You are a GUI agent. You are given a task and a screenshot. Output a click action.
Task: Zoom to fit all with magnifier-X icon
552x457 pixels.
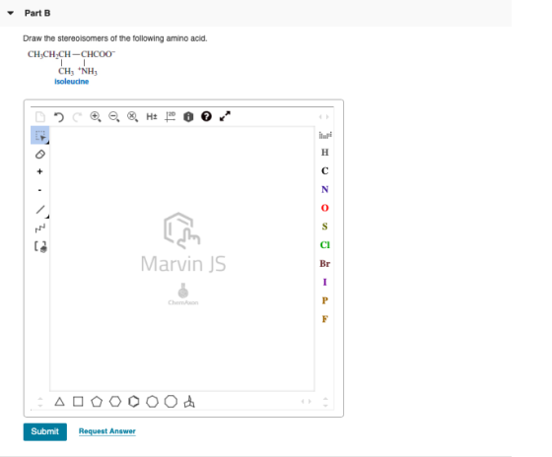click(x=132, y=116)
